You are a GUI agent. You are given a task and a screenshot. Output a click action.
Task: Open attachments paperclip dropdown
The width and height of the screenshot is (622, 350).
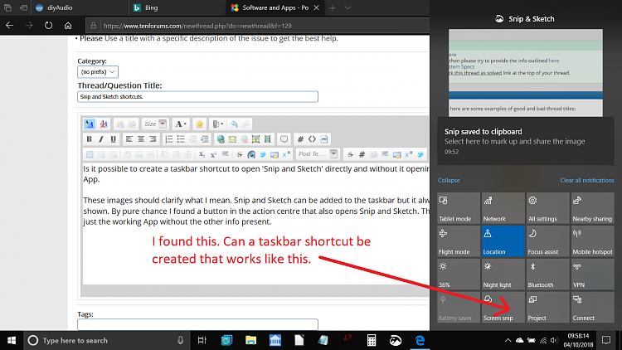click(218, 124)
